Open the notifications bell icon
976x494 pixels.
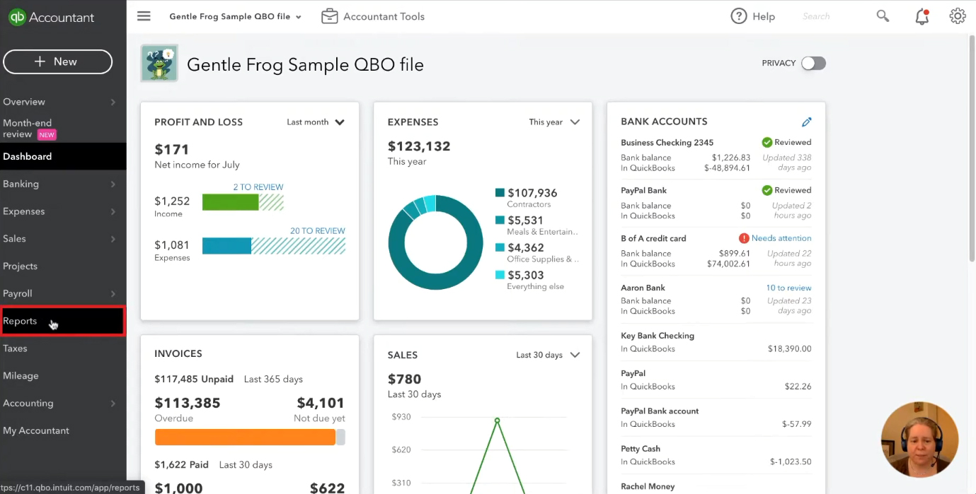tap(922, 16)
